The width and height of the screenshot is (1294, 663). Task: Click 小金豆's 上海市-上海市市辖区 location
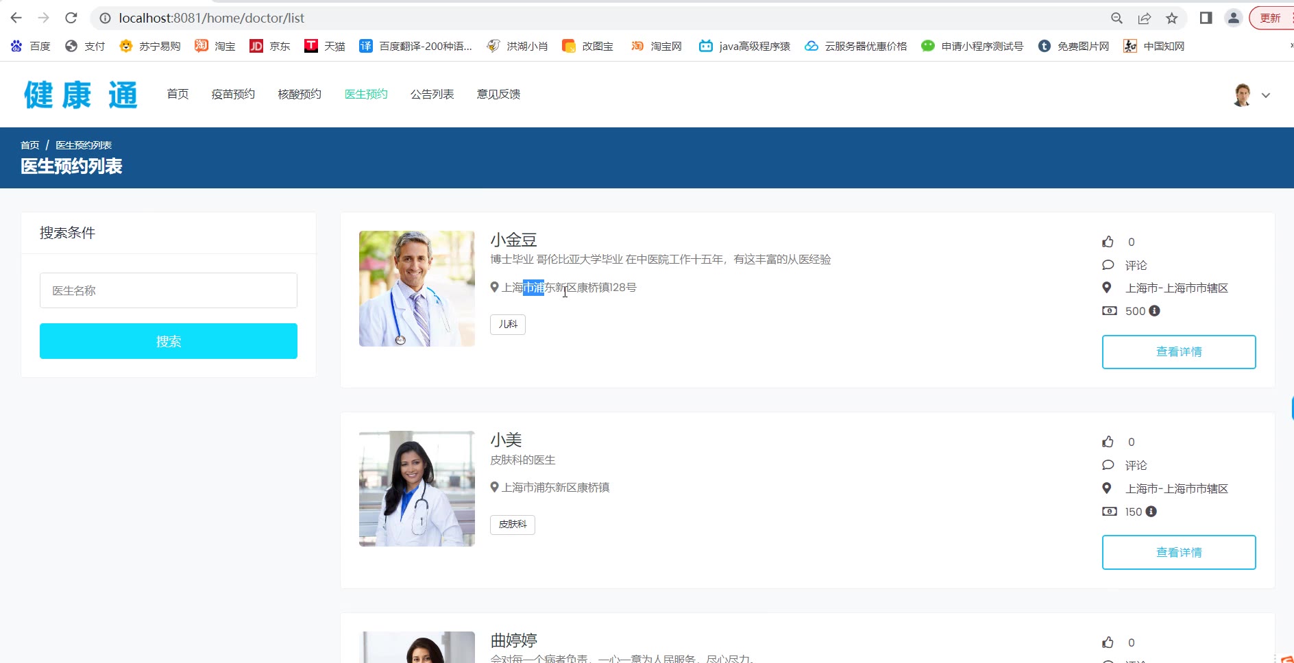[1177, 288]
